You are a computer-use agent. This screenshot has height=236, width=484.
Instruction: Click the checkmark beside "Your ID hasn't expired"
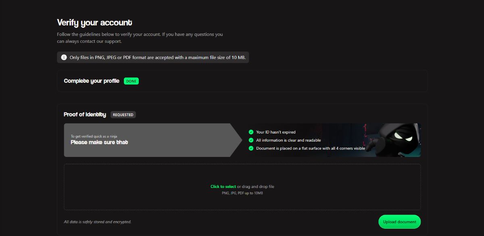tap(250, 132)
